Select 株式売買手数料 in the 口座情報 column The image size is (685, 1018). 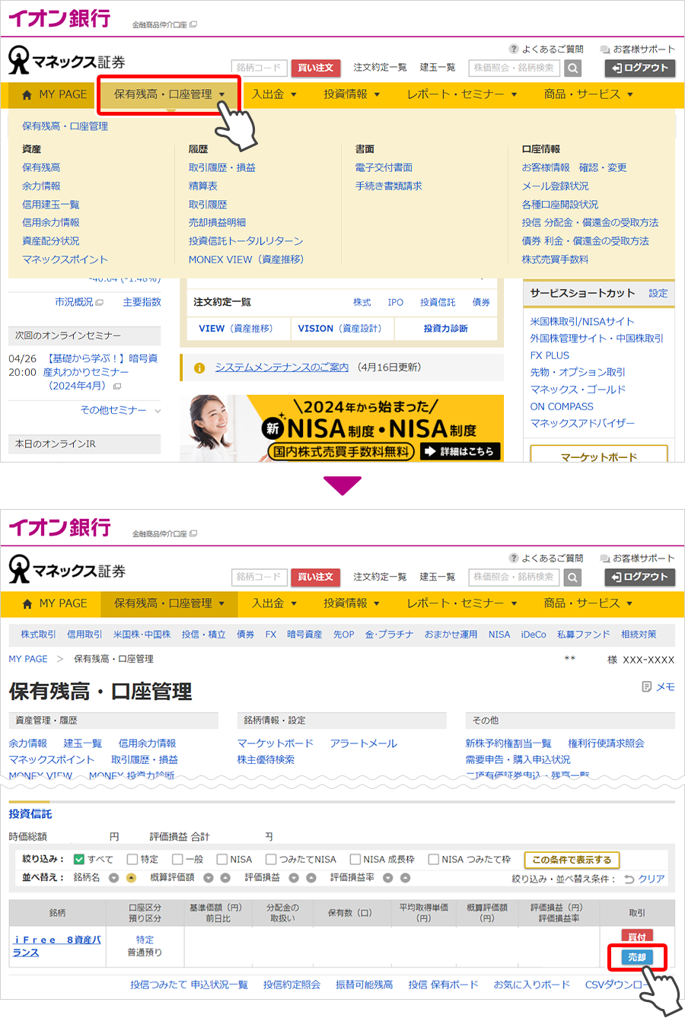(x=555, y=259)
